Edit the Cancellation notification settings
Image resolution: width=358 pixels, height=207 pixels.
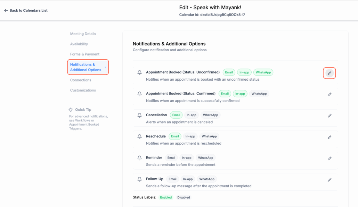point(329,116)
